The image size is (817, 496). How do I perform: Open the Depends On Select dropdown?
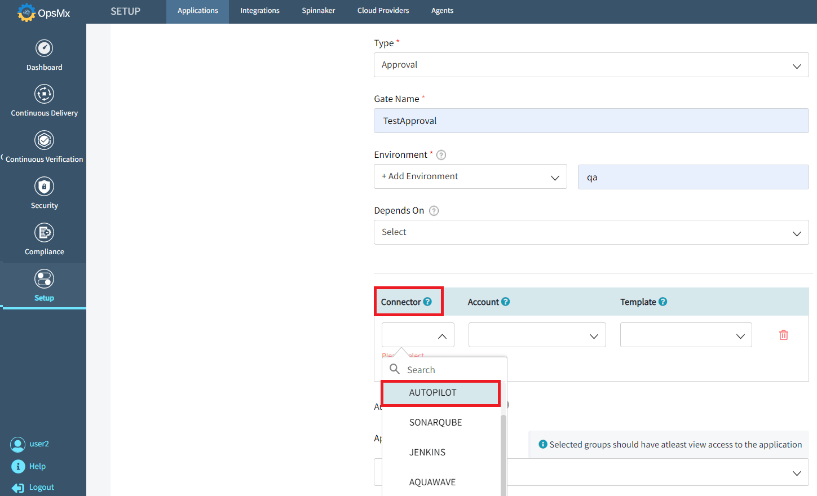click(x=591, y=232)
